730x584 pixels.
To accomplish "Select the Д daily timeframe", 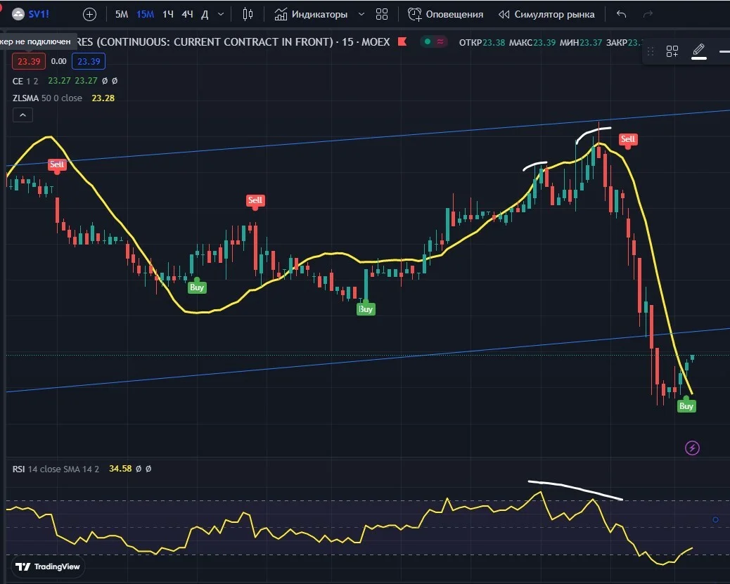I will (205, 15).
